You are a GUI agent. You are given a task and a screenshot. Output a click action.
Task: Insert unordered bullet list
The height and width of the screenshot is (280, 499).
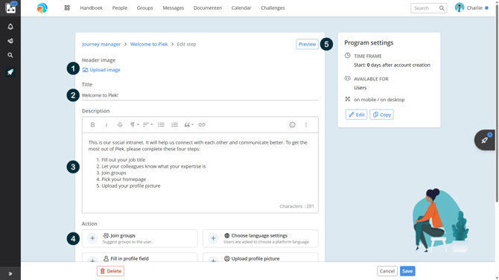[161, 124]
